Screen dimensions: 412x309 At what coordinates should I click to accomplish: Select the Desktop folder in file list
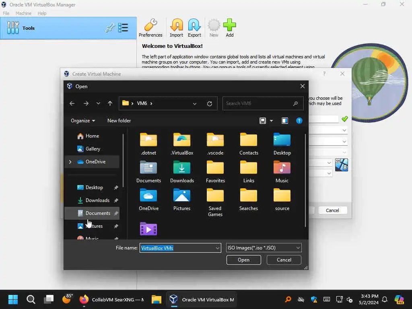282,144
